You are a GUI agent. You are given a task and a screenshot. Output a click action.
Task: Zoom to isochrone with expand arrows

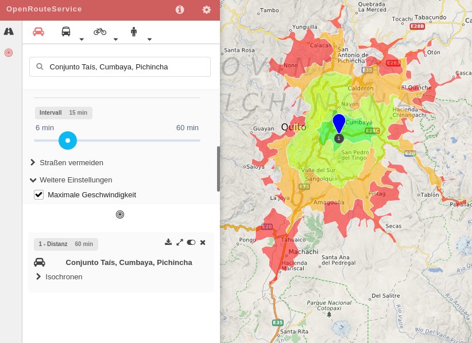(180, 242)
